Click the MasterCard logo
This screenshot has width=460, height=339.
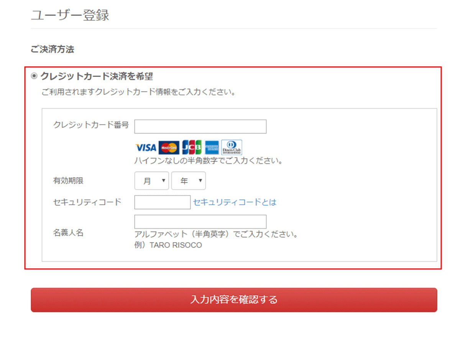[169, 147]
